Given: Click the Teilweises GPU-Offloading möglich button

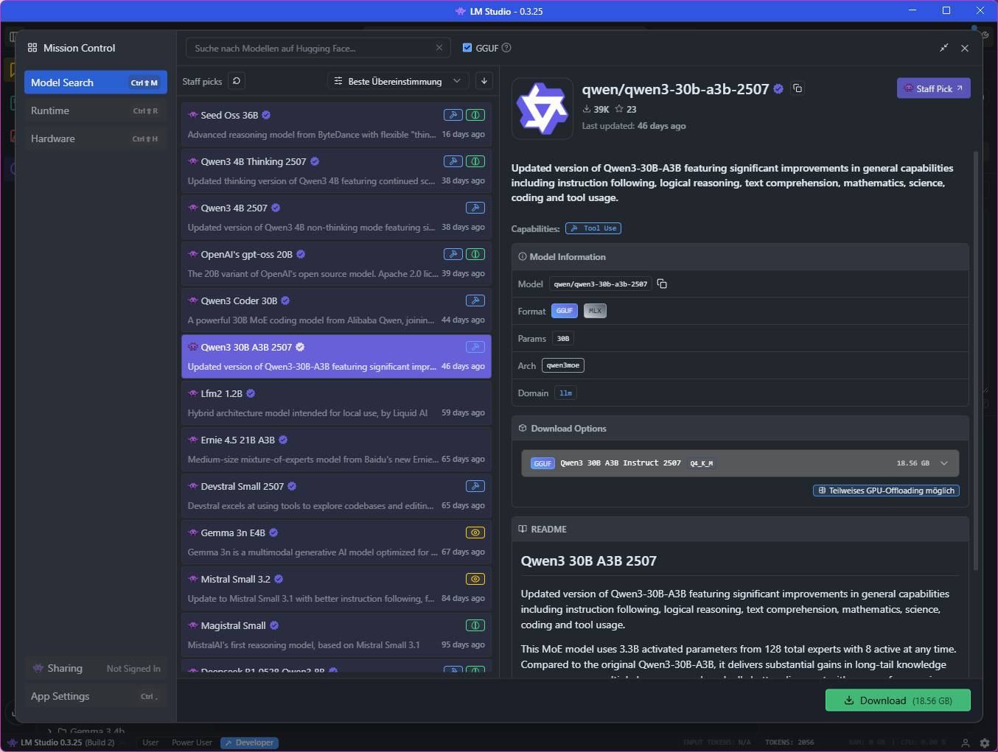Looking at the screenshot, I should point(885,490).
